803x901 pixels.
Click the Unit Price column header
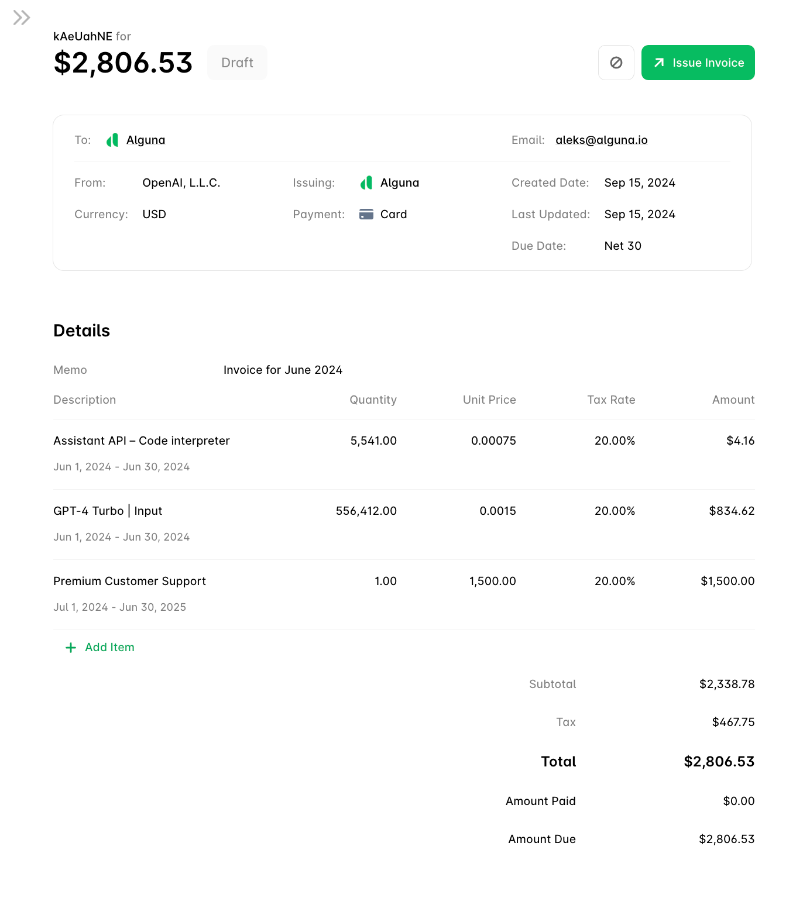489,400
